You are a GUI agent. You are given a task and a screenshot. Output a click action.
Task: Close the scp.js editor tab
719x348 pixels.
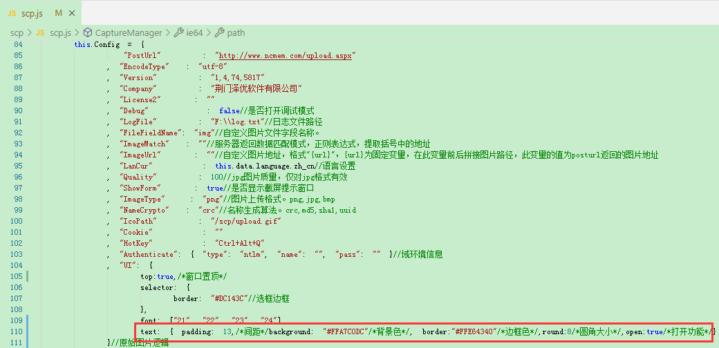pos(71,13)
